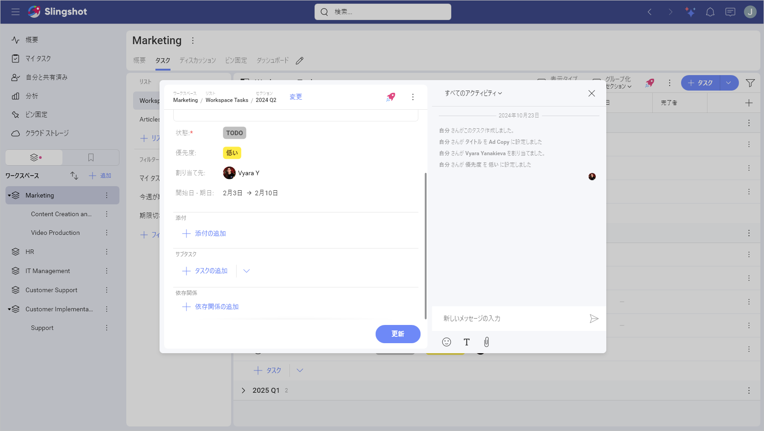This screenshot has width=764, height=431.
Task: Collapse the Marketing workspace tree
Action: click(x=9, y=195)
